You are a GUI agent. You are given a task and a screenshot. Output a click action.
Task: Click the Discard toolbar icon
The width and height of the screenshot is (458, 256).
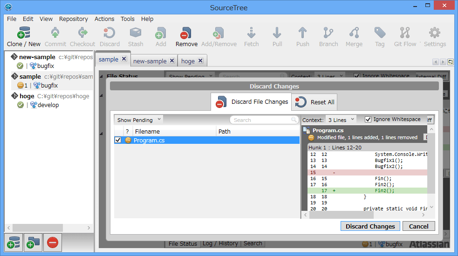click(x=109, y=33)
